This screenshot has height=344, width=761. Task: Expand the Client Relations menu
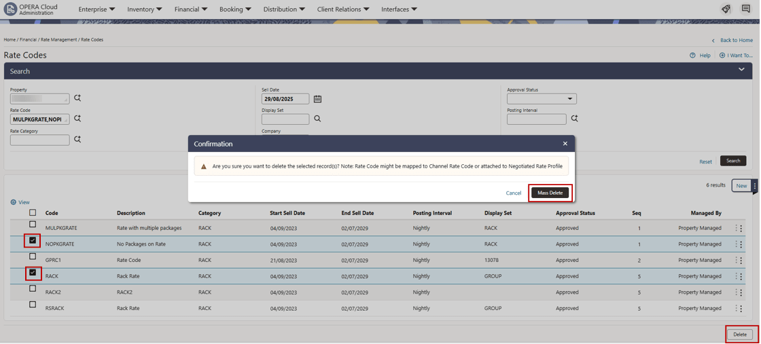[343, 9]
